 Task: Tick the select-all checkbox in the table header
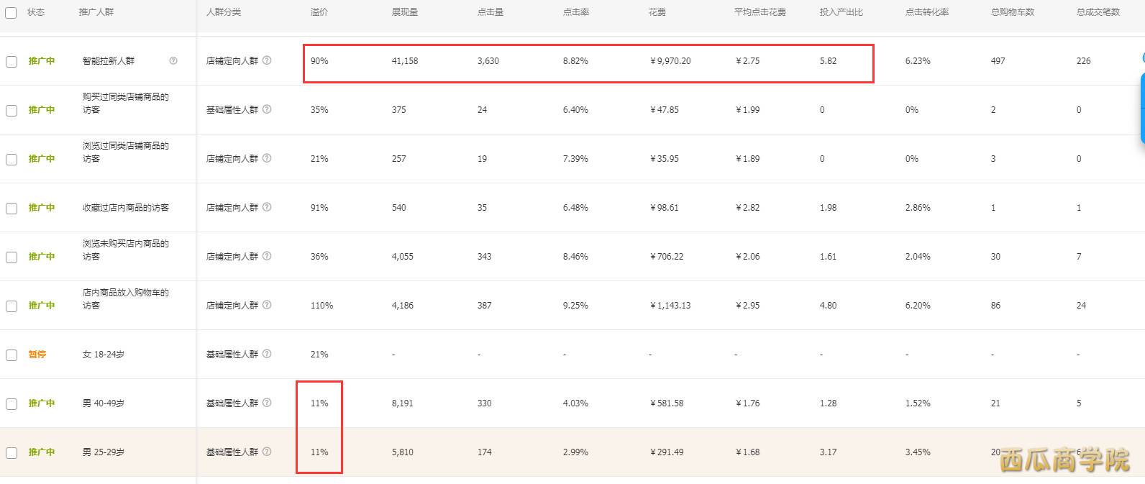pos(11,12)
